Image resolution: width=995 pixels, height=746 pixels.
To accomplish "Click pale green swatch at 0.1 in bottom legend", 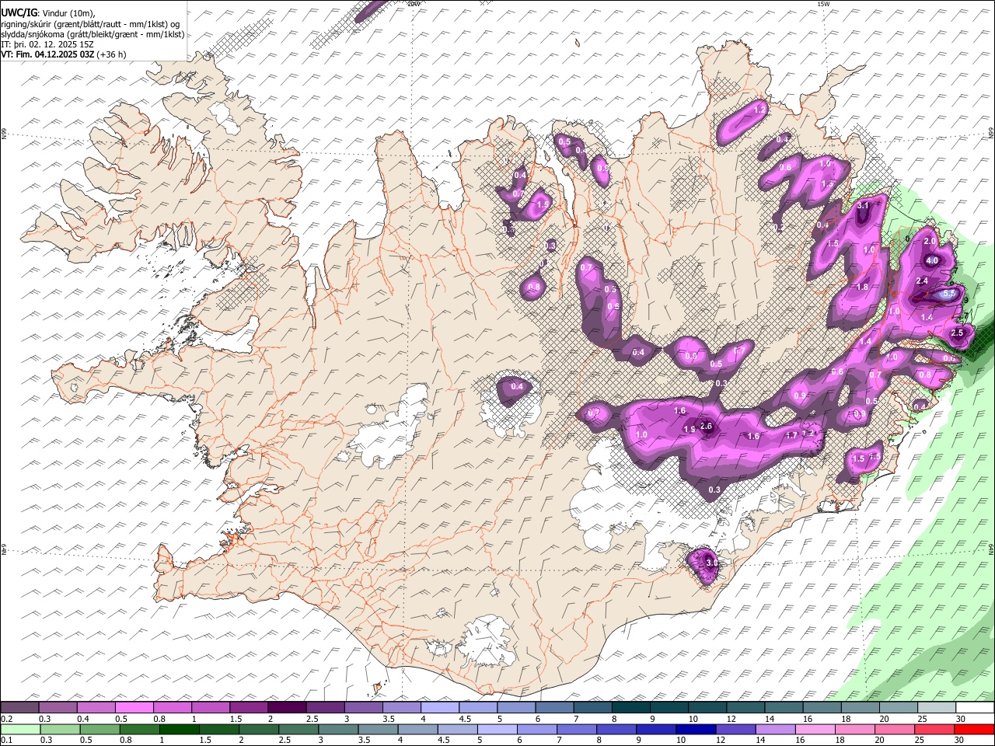I will pos(20,729).
